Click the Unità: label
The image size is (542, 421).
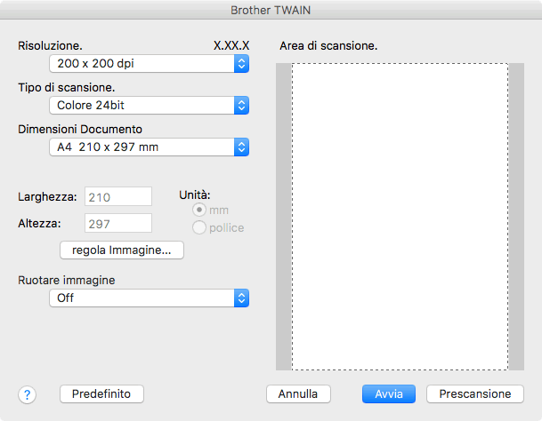(x=195, y=195)
